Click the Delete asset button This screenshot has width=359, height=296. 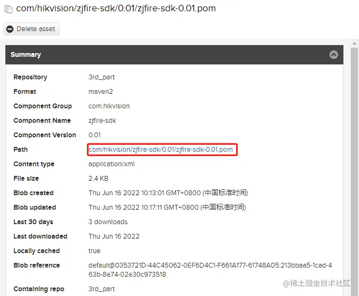click(x=31, y=29)
